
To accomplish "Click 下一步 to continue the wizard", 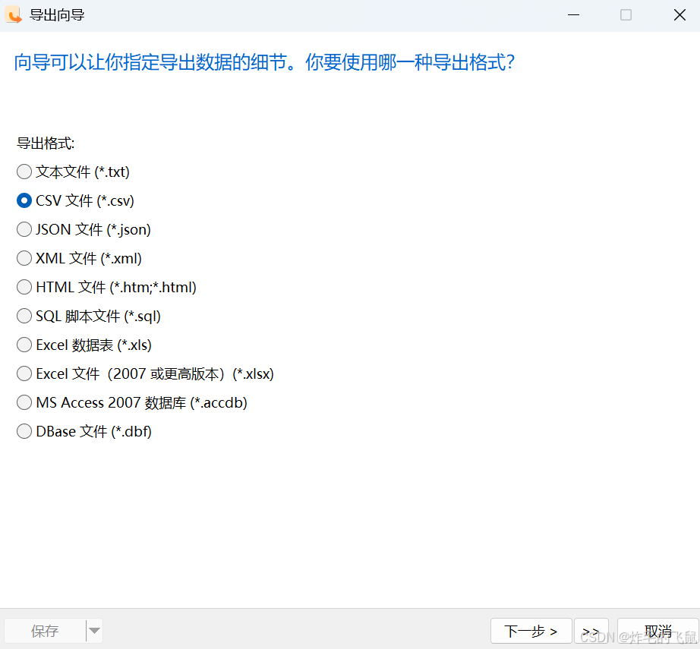I will (x=531, y=631).
